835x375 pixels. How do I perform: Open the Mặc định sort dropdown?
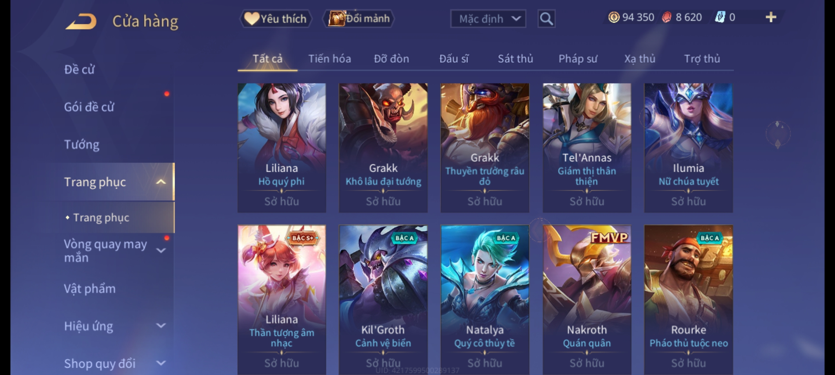488,19
